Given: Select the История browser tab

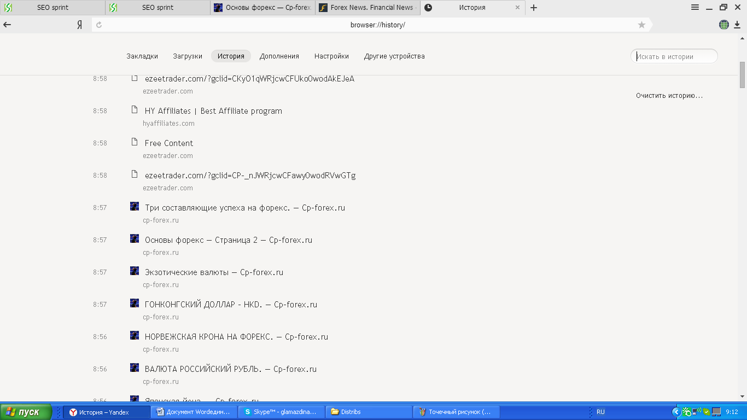Looking at the screenshot, I should (472, 8).
